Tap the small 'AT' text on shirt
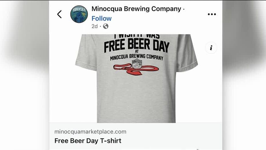 pyautogui.click(x=137, y=51)
